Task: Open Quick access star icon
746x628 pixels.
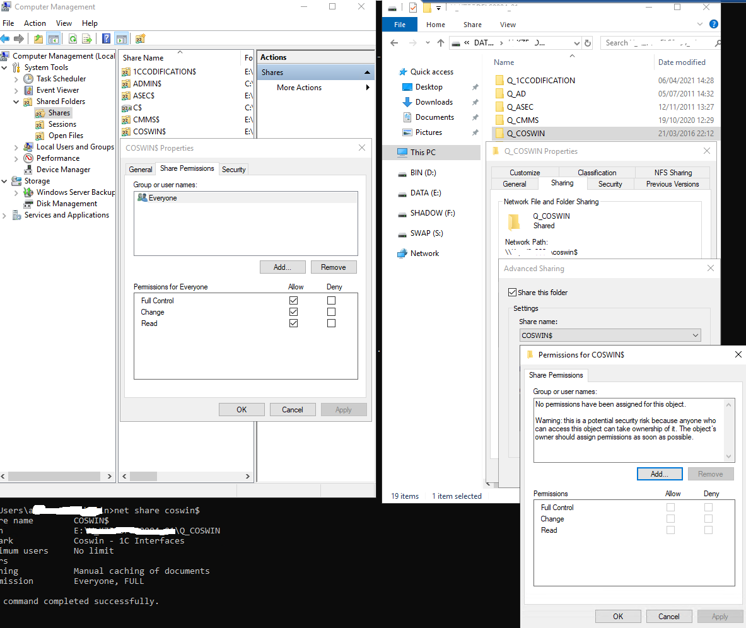Action: (x=403, y=72)
